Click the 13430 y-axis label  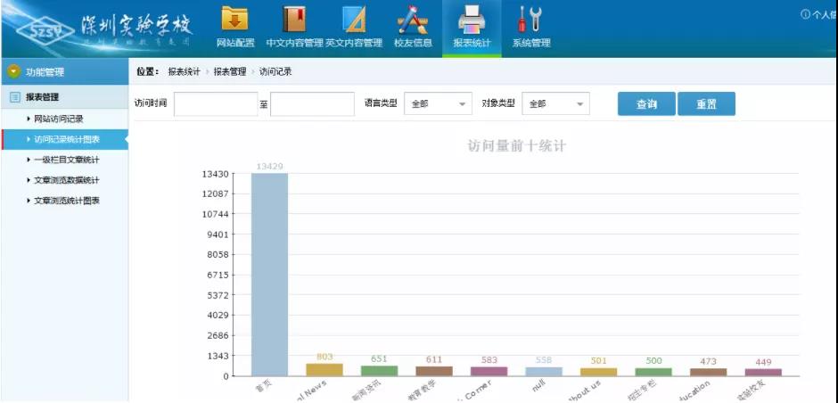pyautogui.click(x=216, y=174)
